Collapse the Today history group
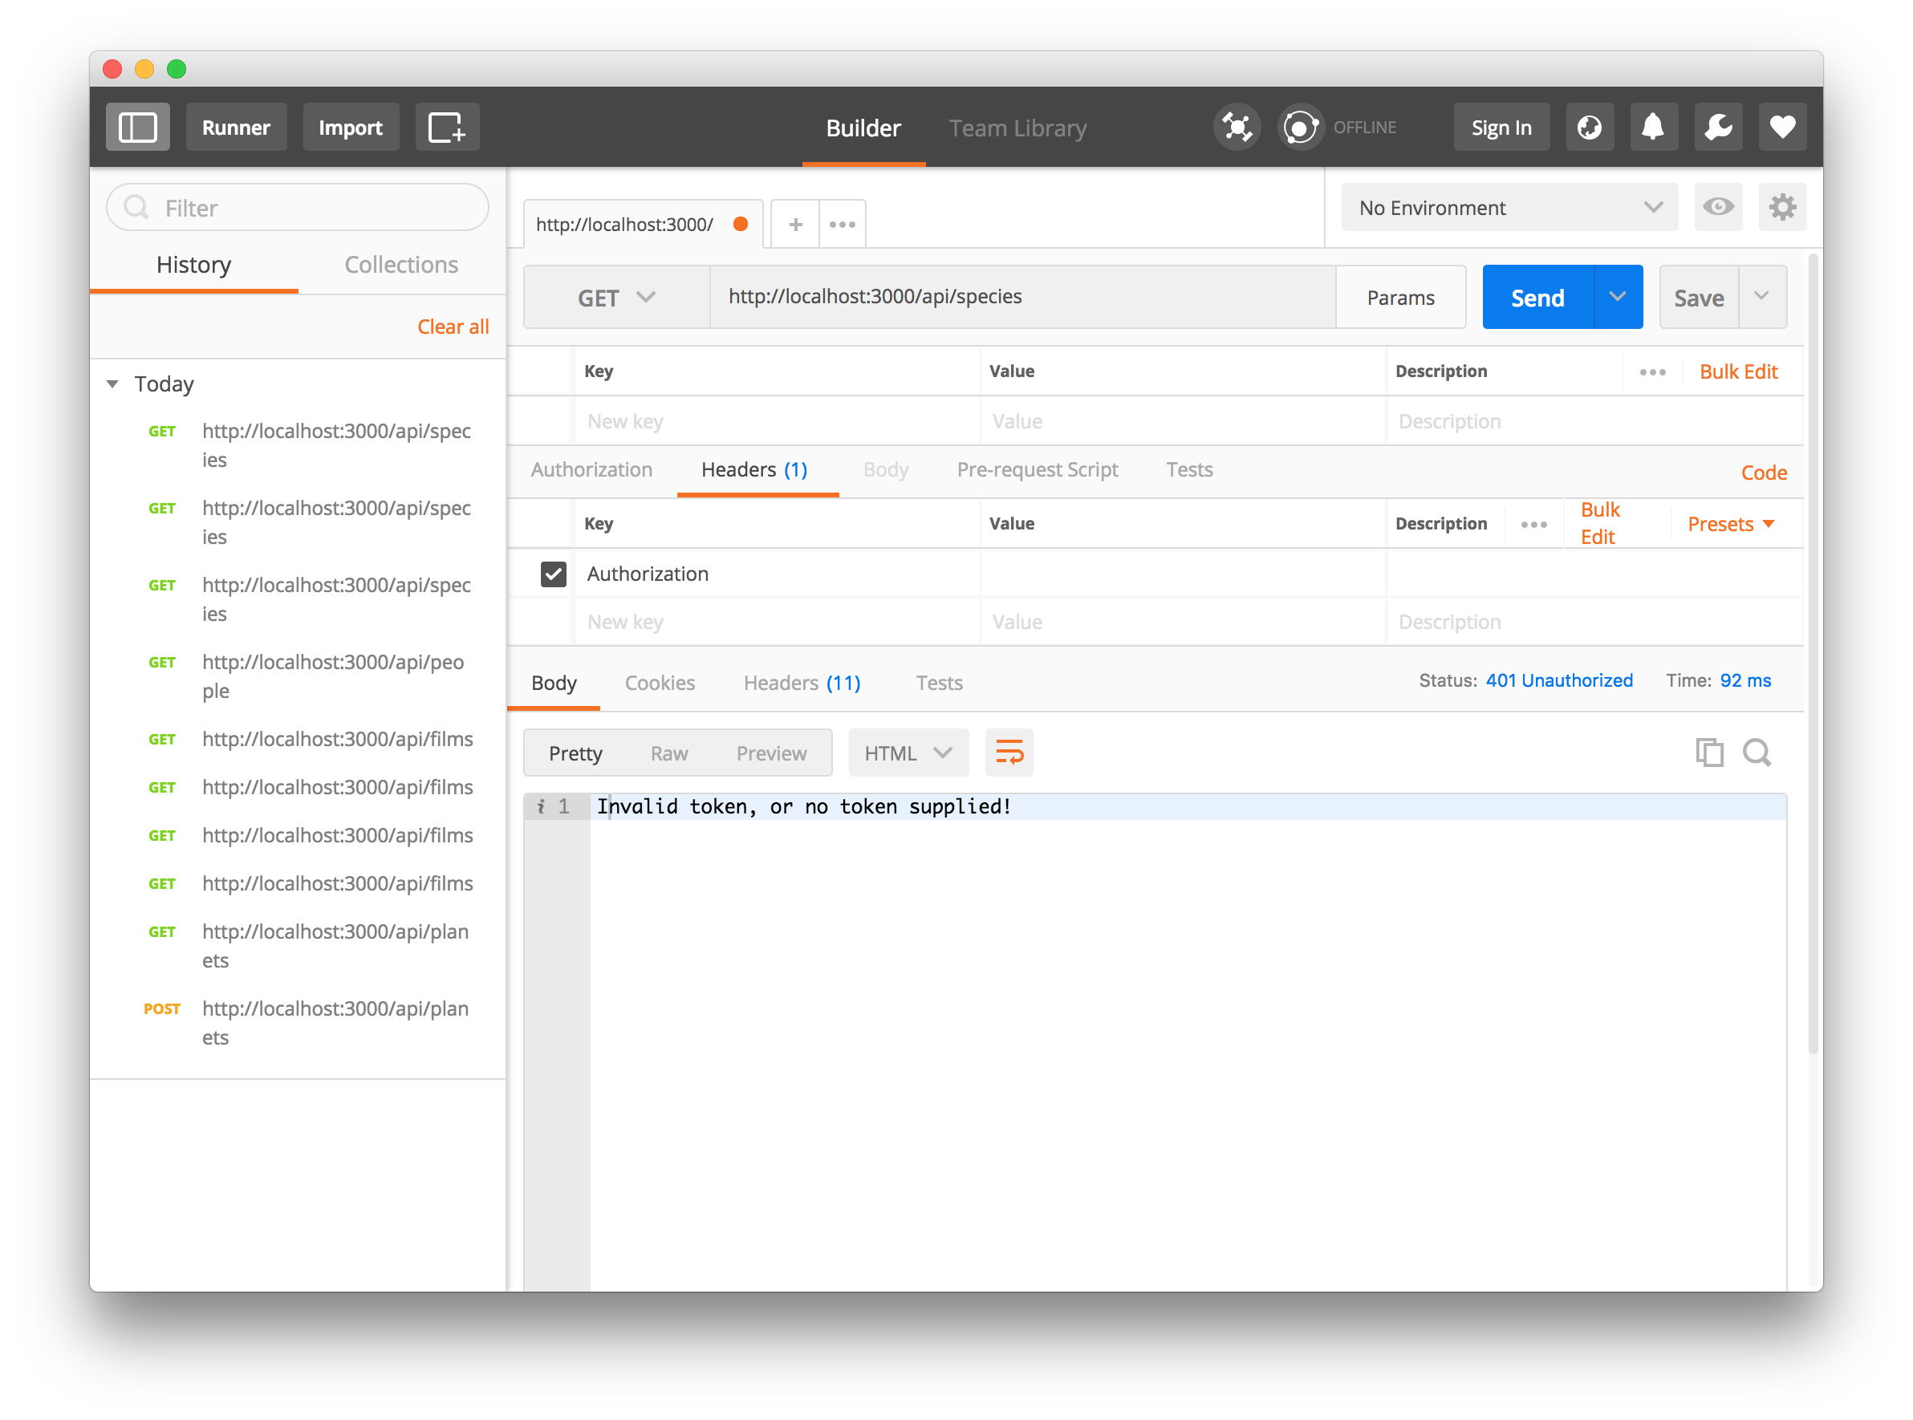This screenshot has width=1913, height=1420. point(112,383)
